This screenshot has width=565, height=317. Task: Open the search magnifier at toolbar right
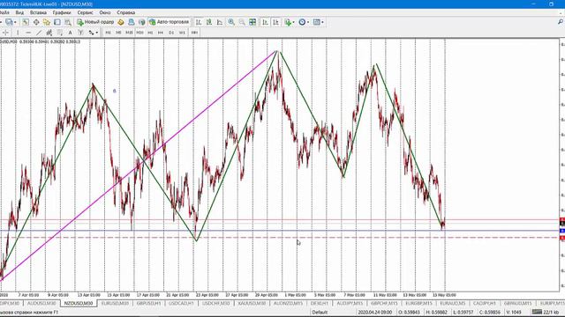tap(561, 22)
